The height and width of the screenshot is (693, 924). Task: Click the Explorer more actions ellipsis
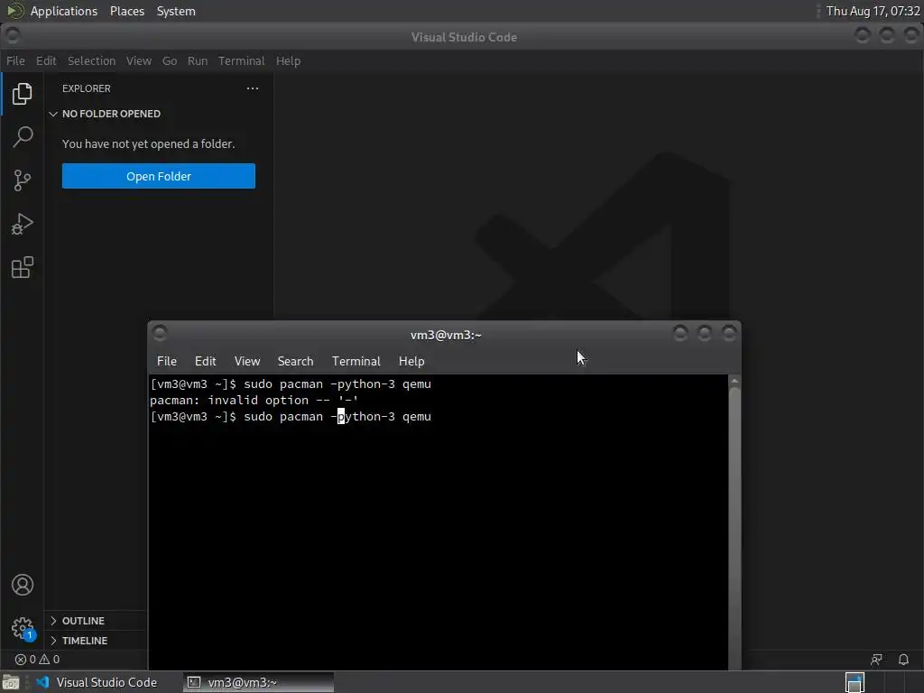pyautogui.click(x=253, y=88)
